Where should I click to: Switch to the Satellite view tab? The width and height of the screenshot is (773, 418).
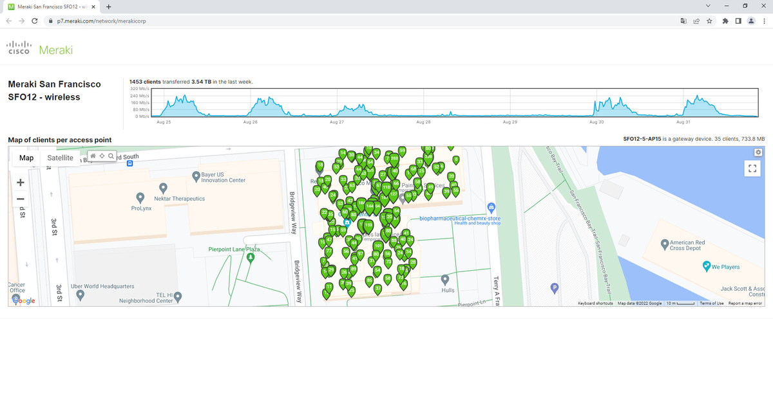[x=61, y=158]
